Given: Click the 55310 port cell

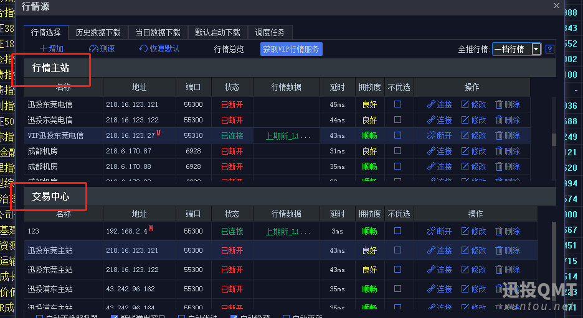Looking at the screenshot, I should point(193,135).
